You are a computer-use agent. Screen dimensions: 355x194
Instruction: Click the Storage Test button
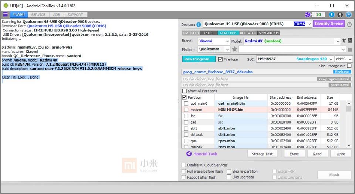point(262,154)
